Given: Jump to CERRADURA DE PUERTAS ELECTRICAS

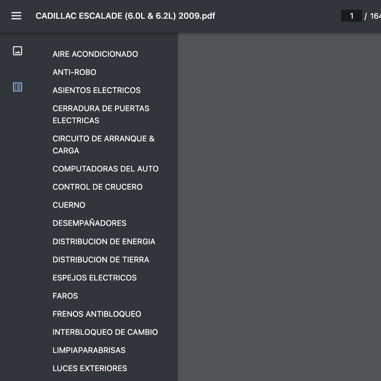Looking at the screenshot, I should [x=101, y=114].
